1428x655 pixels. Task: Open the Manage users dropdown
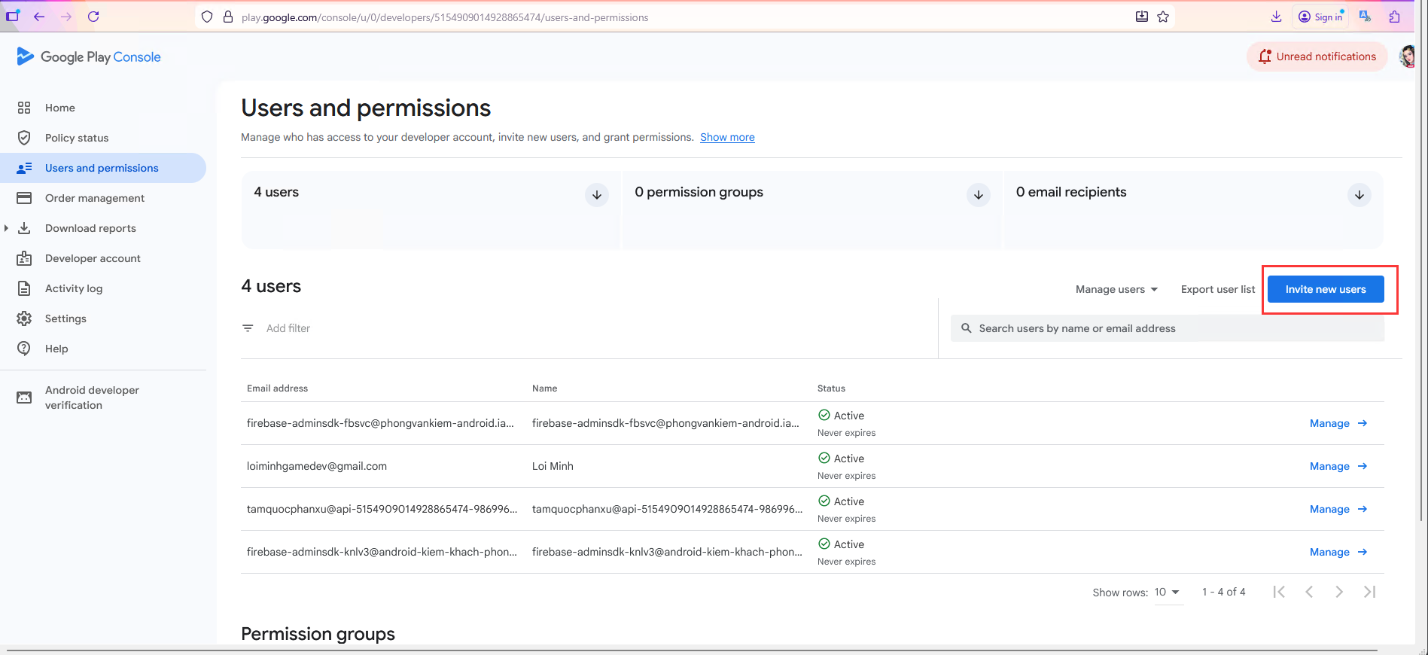point(1116,289)
